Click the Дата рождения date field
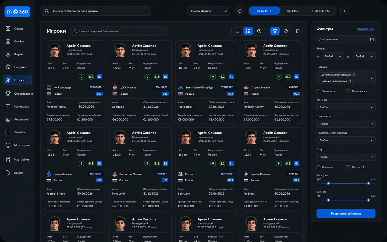387x242 pixels. pyautogui.click(x=346, y=40)
